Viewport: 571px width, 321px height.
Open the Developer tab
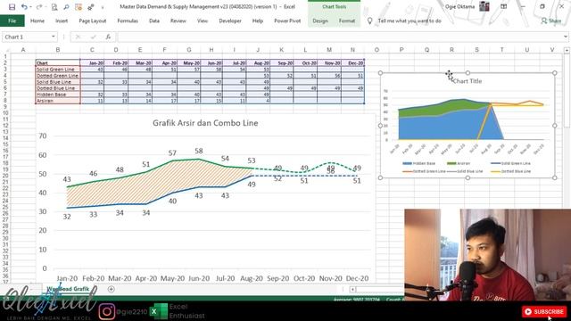coord(230,21)
